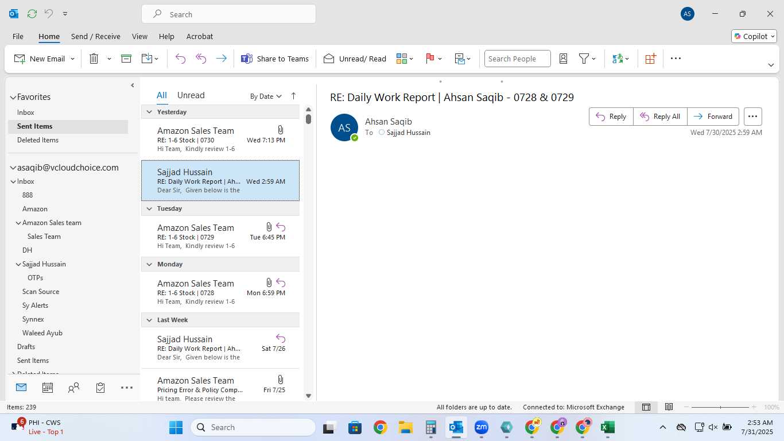Open the Copilot dropdown

[754, 36]
